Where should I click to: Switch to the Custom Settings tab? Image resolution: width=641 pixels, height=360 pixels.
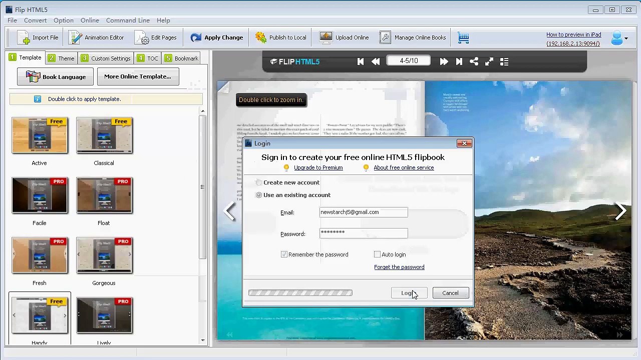[106, 58]
